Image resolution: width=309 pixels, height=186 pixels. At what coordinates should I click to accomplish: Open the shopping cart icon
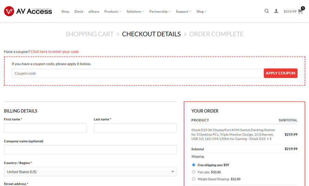click(300, 11)
